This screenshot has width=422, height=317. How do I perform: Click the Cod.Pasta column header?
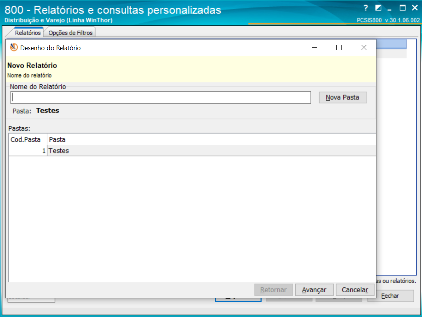pos(28,140)
